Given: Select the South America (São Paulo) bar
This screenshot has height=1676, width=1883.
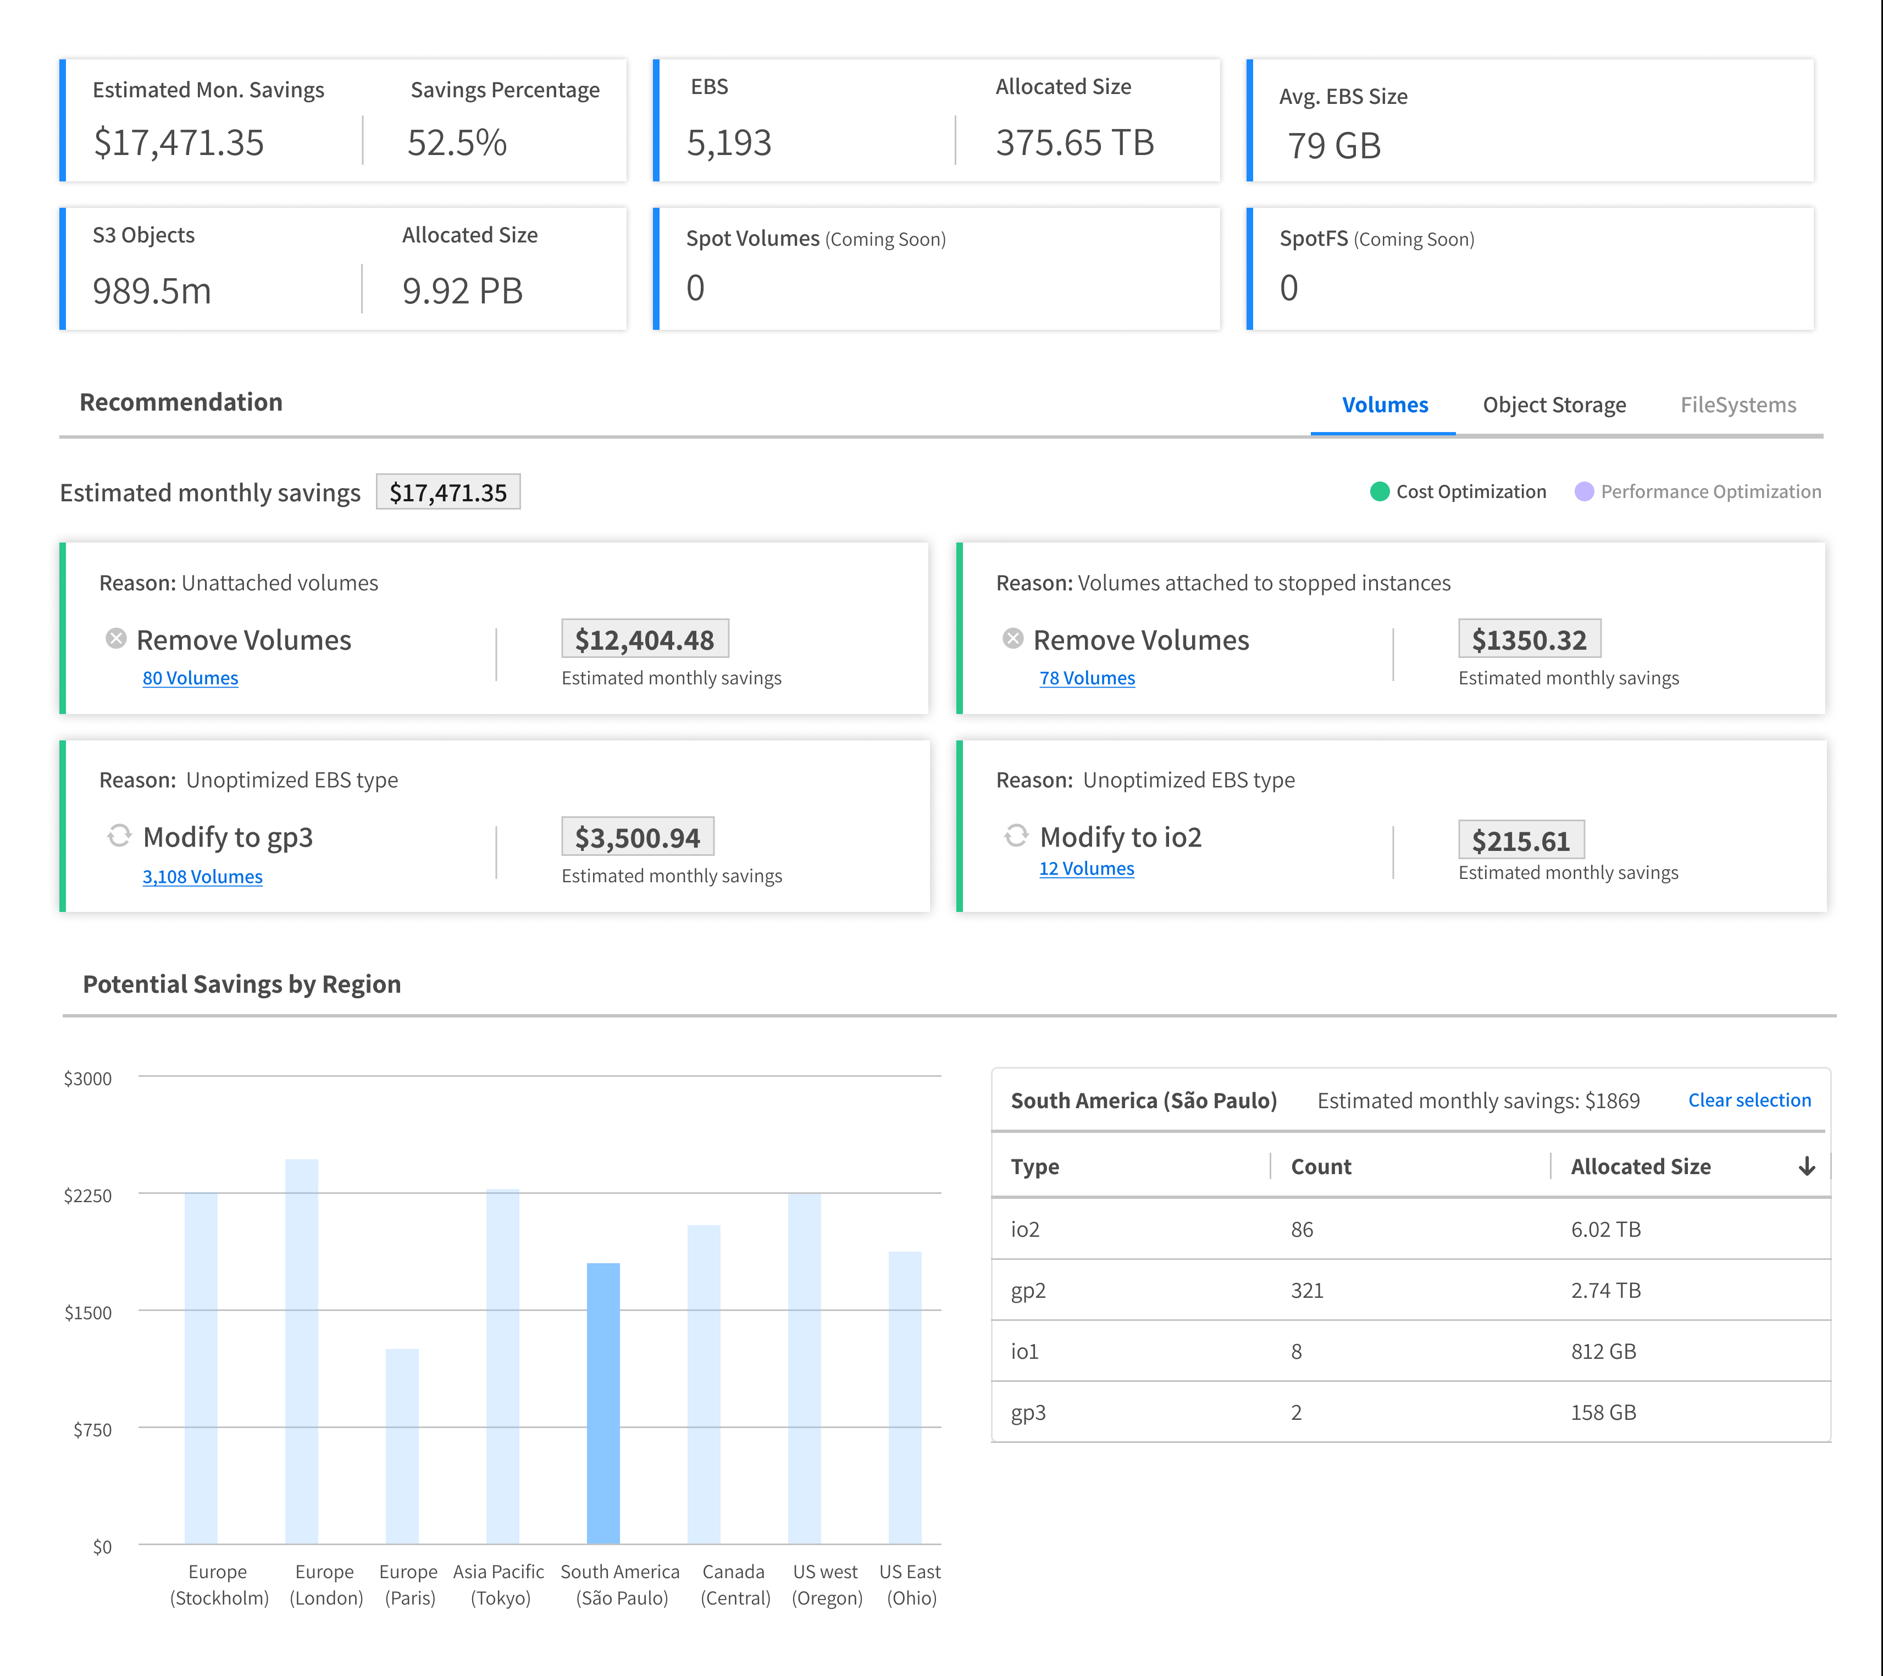Looking at the screenshot, I should click(x=603, y=1402).
